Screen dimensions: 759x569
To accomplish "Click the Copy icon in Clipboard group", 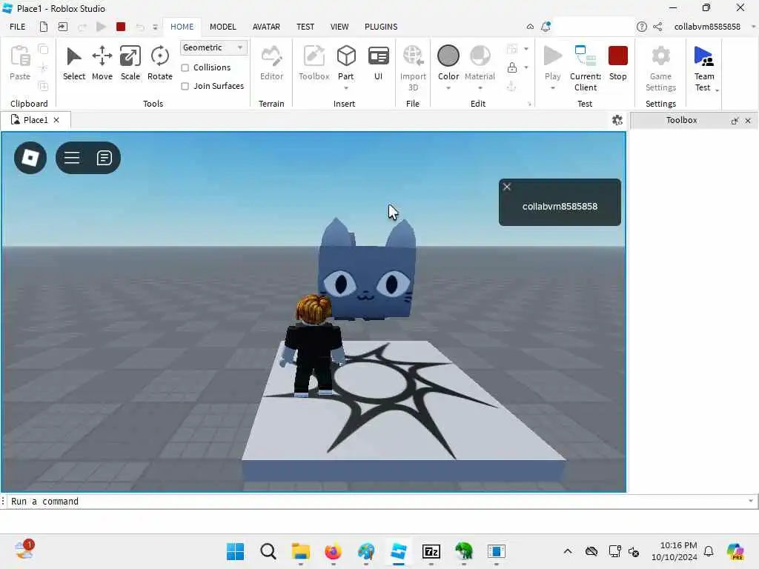I will coord(43,49).
